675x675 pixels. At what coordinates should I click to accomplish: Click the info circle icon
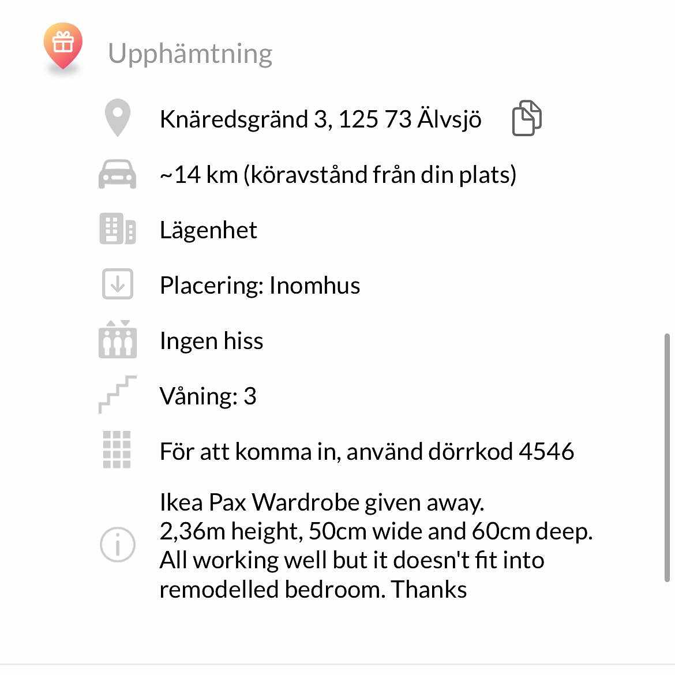(118, 545)
